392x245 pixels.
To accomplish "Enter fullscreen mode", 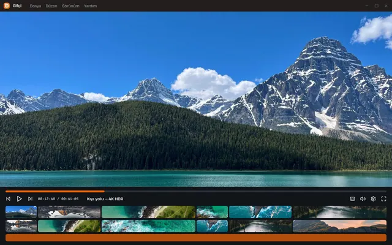I will [x=383, y=198].
